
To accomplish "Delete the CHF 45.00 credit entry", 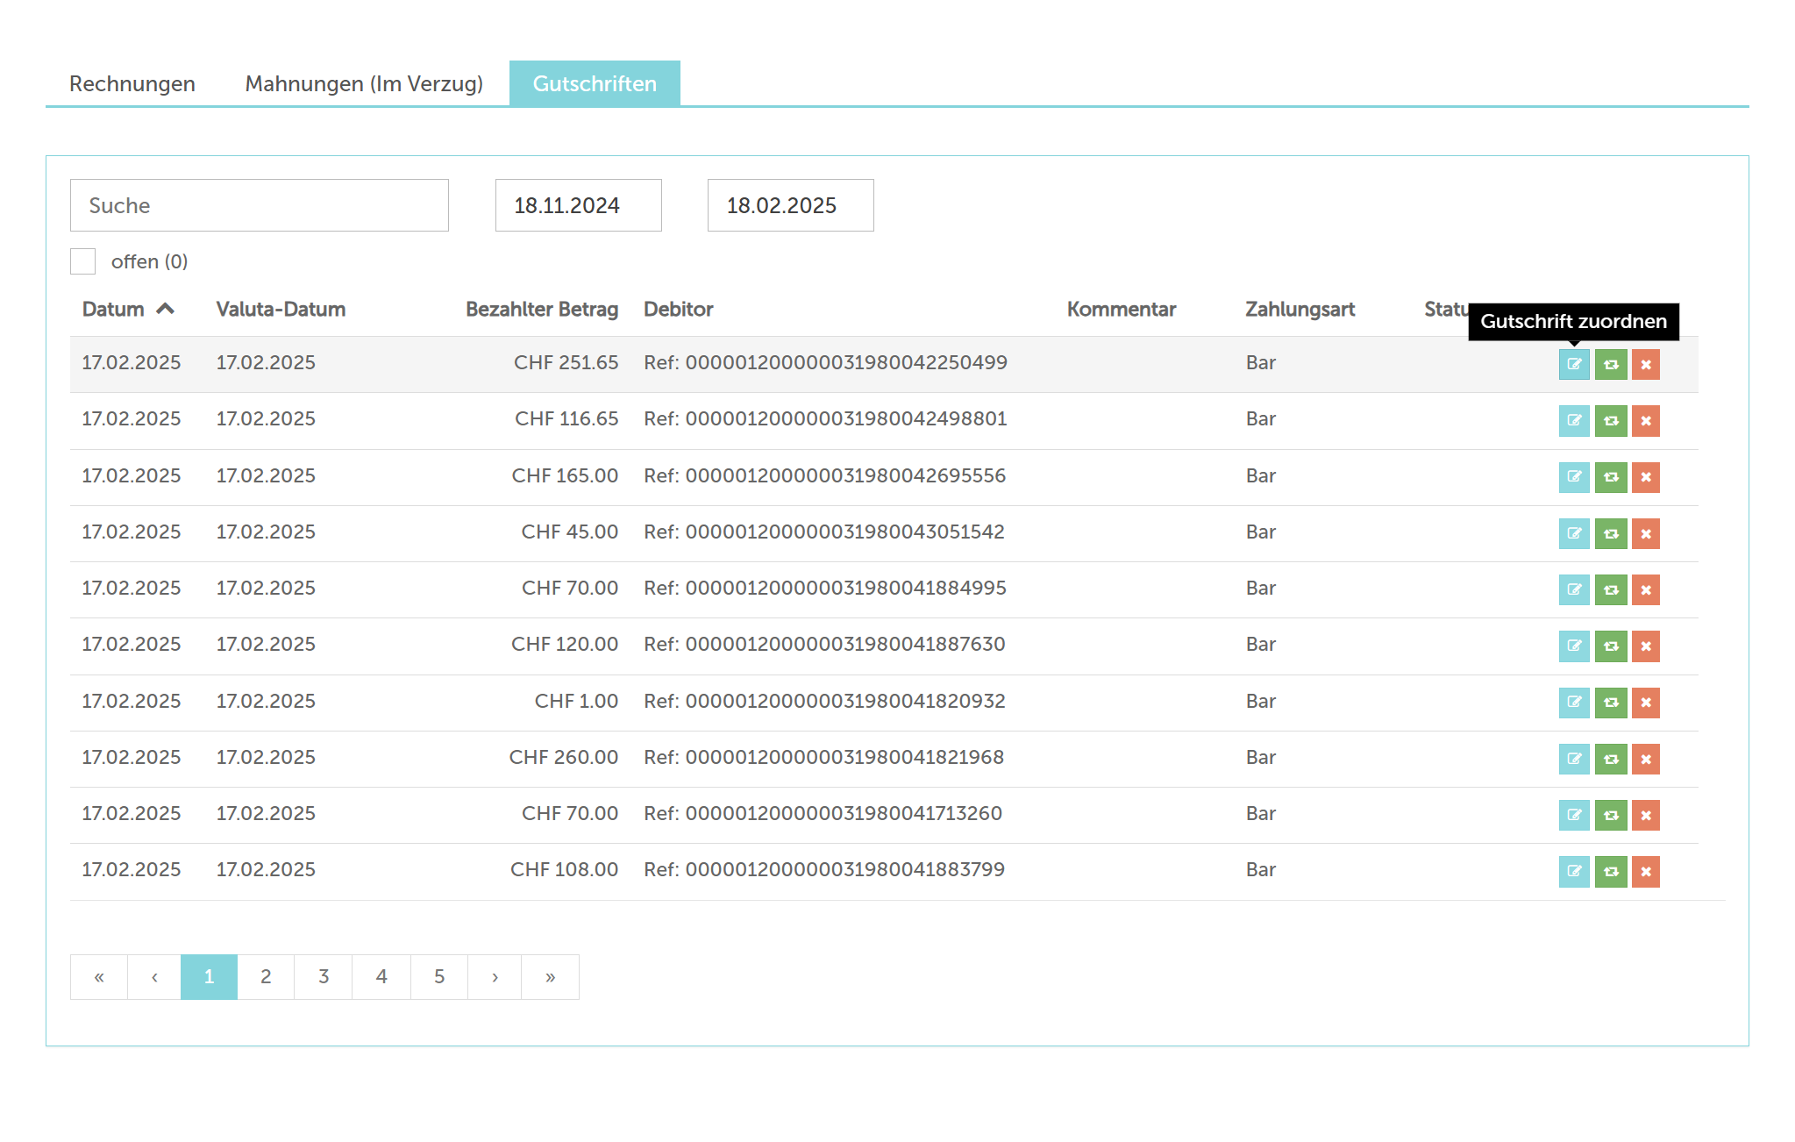I will pos(1646,533).
